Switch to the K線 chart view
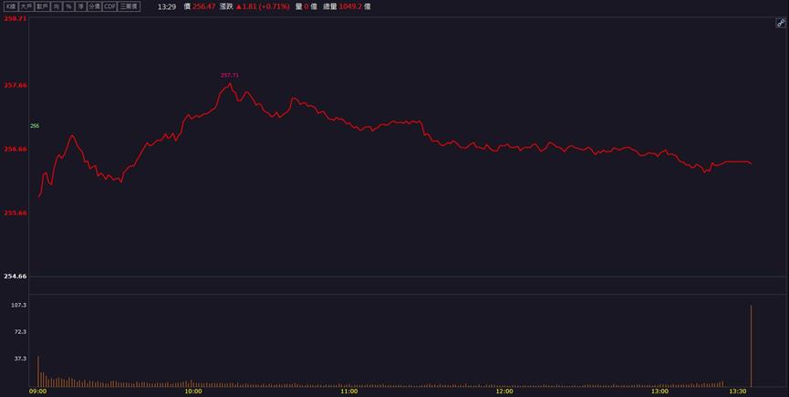The height and width of the screenshot is (397, 789). [x=11, y=6]
